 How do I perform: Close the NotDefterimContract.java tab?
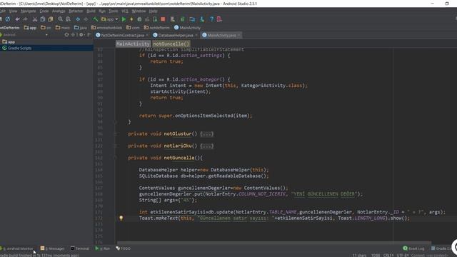[147, 35]
